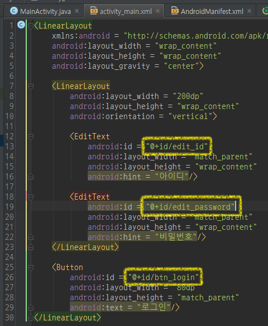Click the XML file icon on AndroidManifest tab
The height and width of the screenshot is (326, 268).
[175, 11]
